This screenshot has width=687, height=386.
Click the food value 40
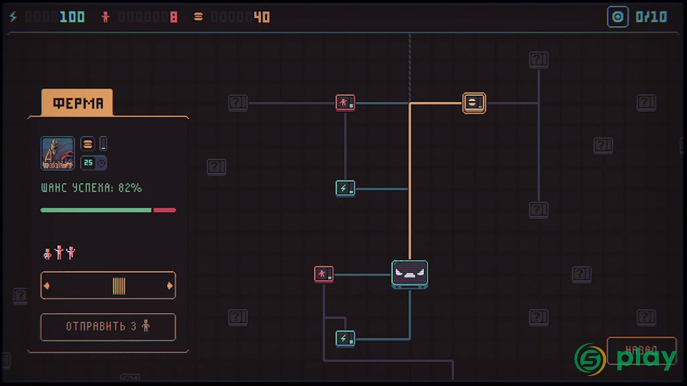point(262,17)
